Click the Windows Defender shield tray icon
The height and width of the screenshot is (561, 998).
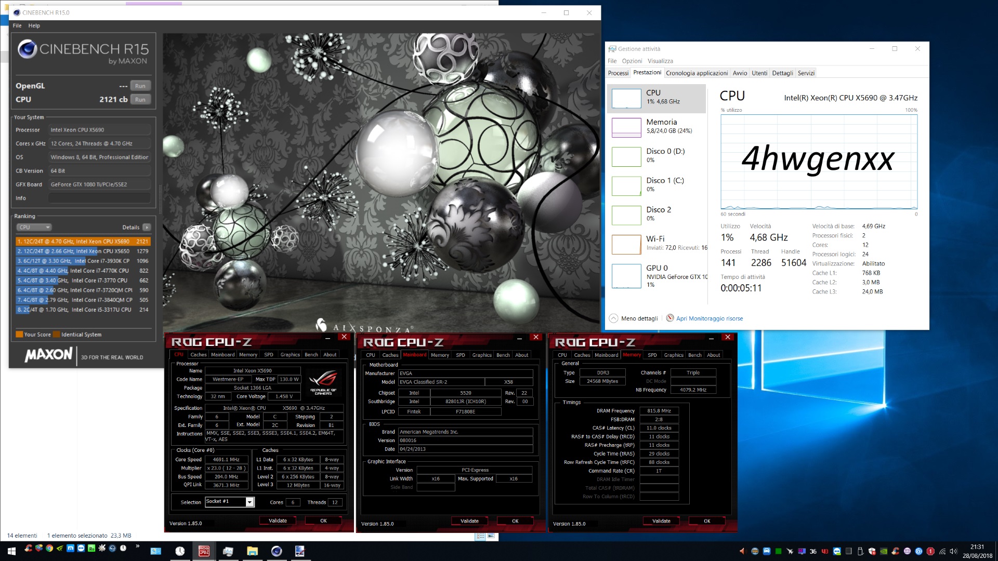pos(872,551)
